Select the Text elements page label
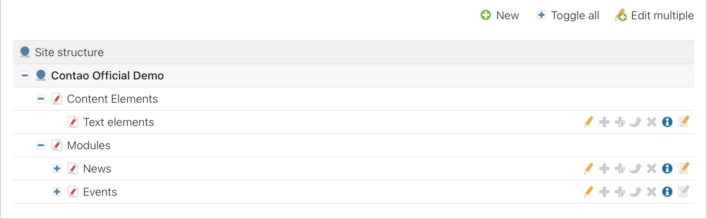Screen dimensions: 707x219 click(x=118, y=122)
